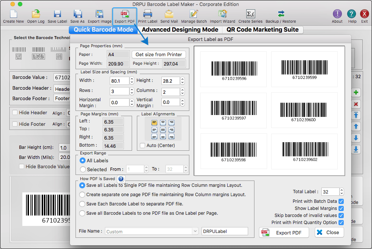The width and height of the screenshot is (372, 249).
Task: Click the move-up arrow icon
Action: point(356,127)
